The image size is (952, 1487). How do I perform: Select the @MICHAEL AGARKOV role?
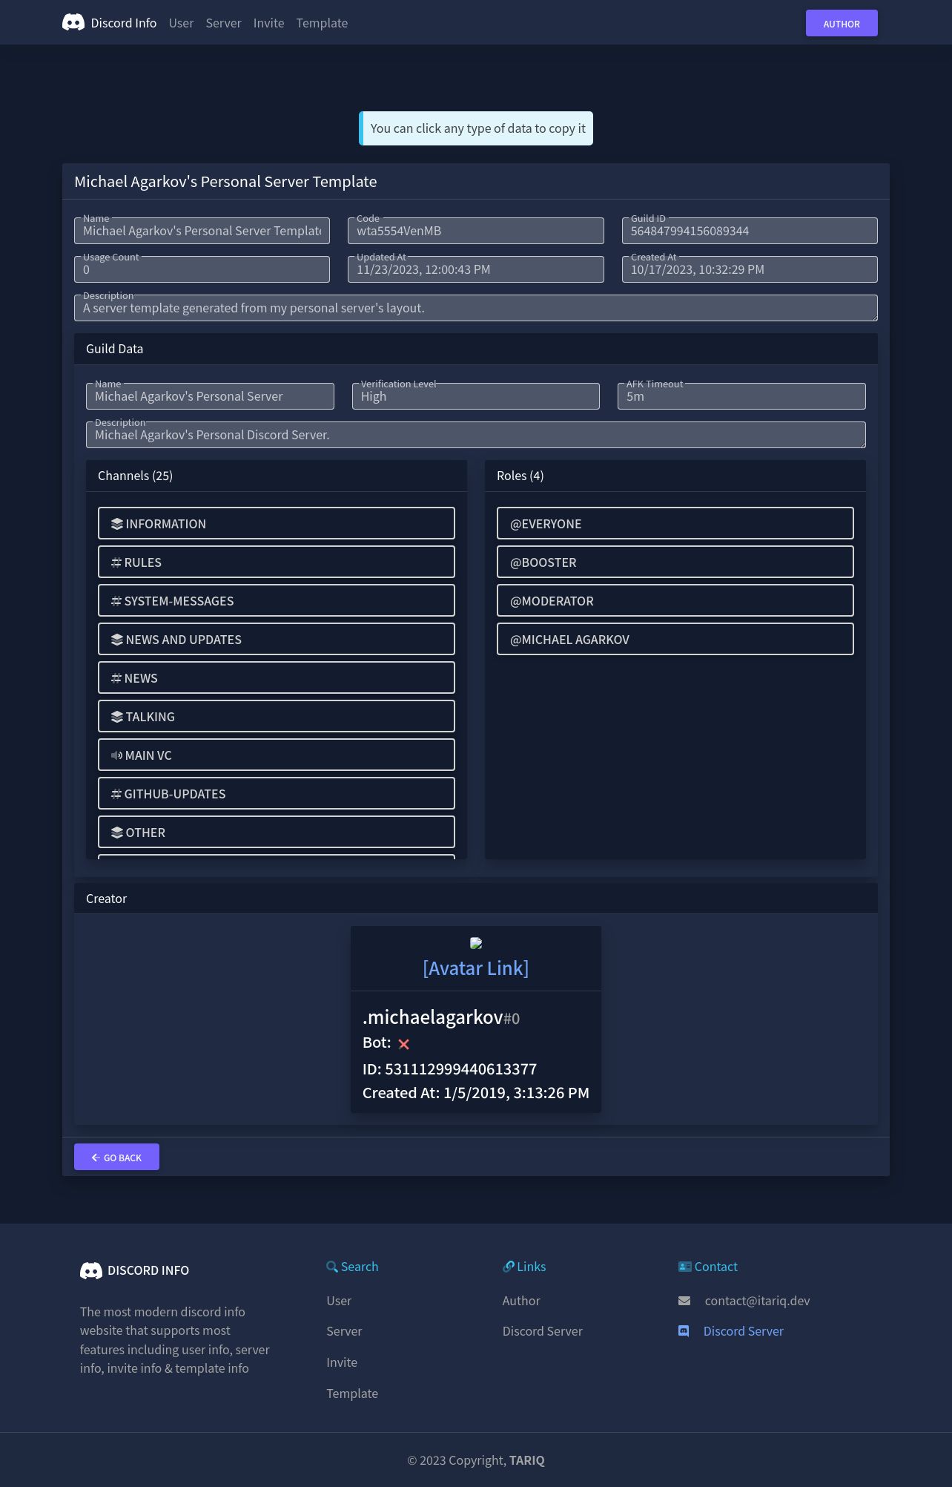(675, 639)
